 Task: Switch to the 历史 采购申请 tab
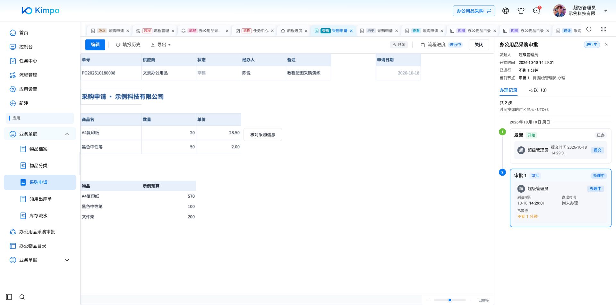(x=379, y=31)
